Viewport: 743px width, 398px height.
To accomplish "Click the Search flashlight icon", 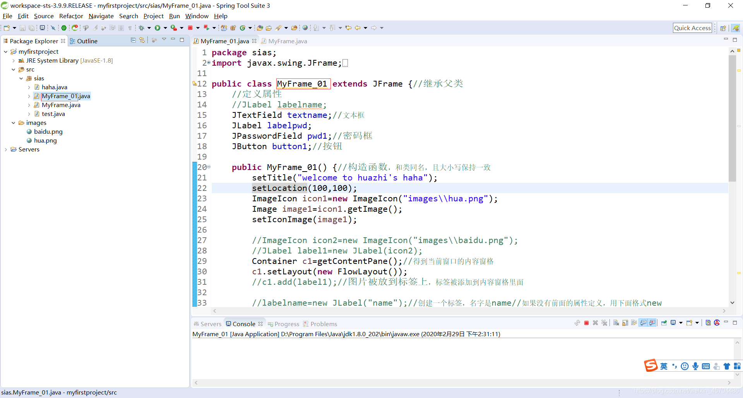I will coord(278,28).
